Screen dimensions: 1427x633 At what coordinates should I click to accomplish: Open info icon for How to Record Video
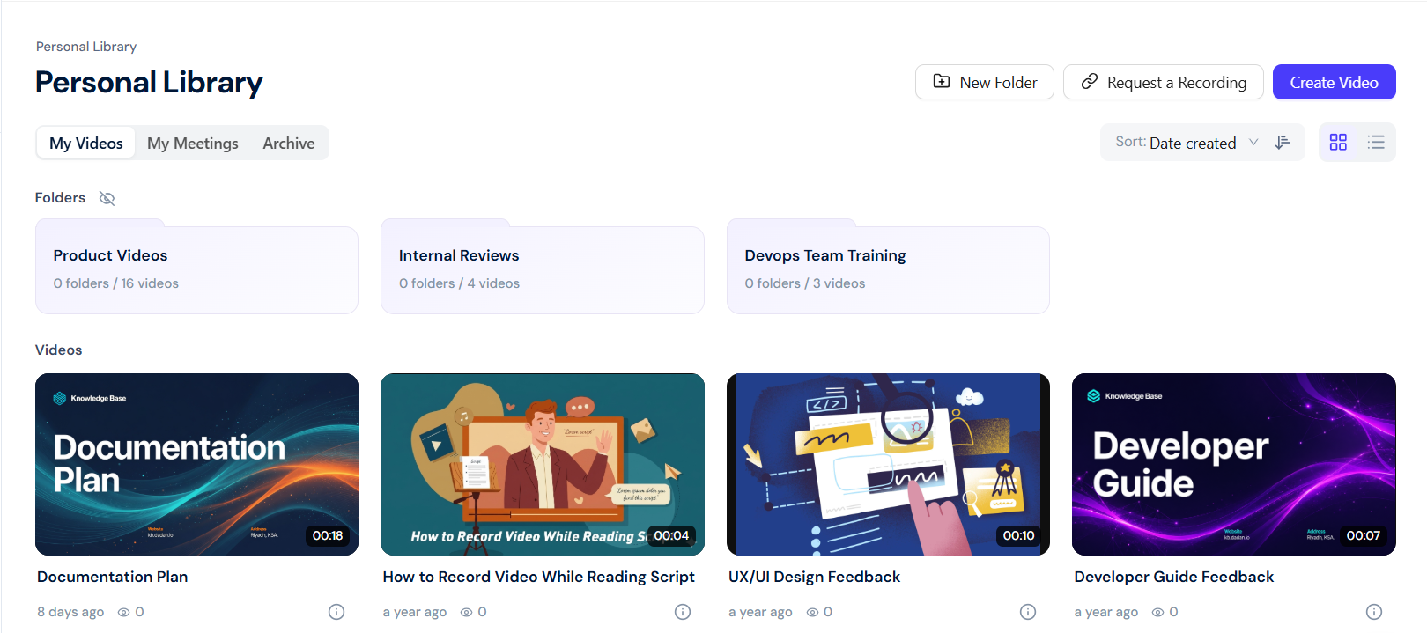coord(683,612)
